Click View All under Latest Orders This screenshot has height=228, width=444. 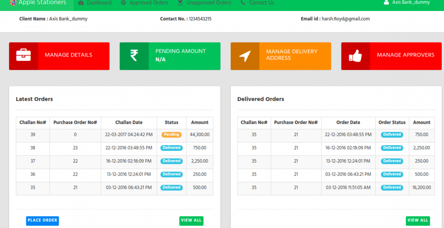coord(191,221)
